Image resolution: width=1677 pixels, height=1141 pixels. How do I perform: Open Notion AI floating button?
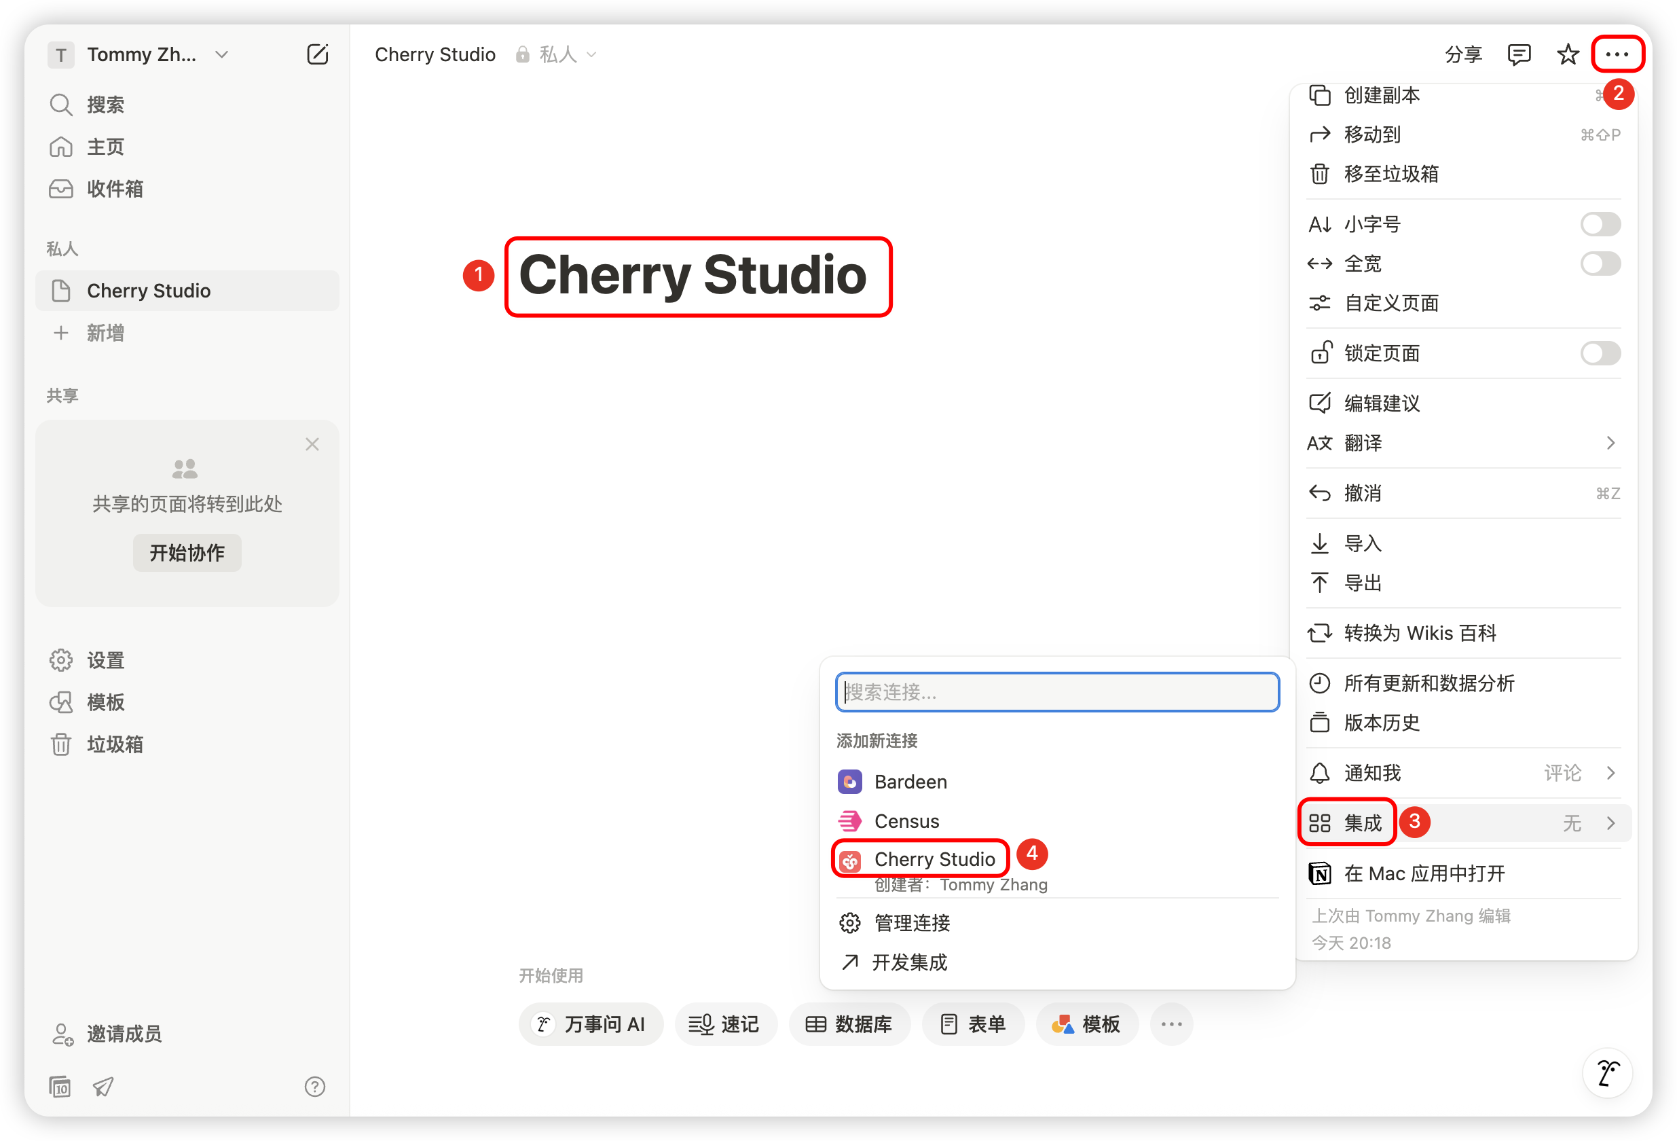click(1607, 1073)
